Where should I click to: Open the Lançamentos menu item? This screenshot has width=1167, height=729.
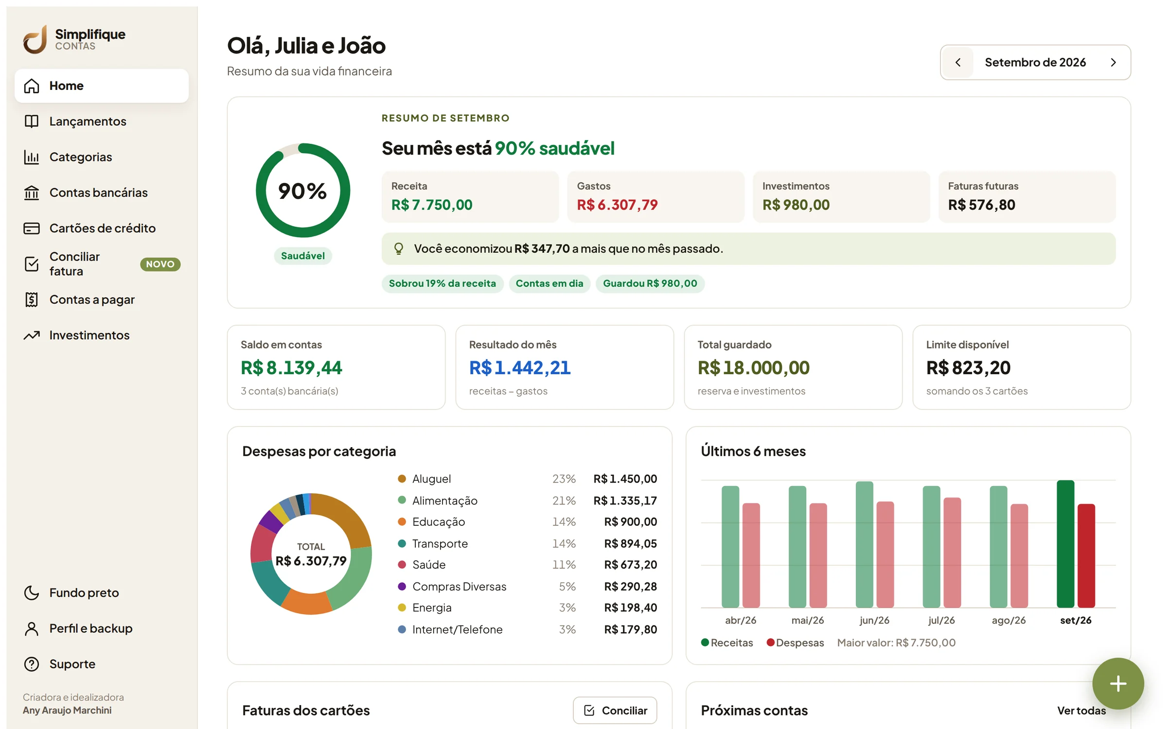coord(102,121)
